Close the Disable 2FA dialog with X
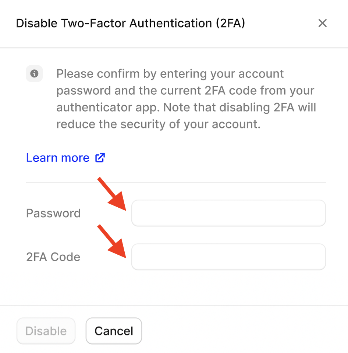Image resolution: width=348 pixels, height=353 pixels. (323, 23)
